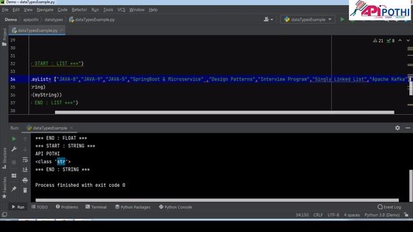This screenshot has width=413, height=232.
Task: Open the Window menu
Action: (137, 10)
